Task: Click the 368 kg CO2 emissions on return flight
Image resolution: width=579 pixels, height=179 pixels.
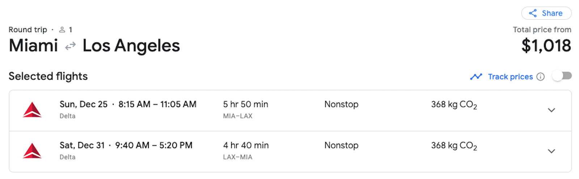Action: (x=454, y=146)
